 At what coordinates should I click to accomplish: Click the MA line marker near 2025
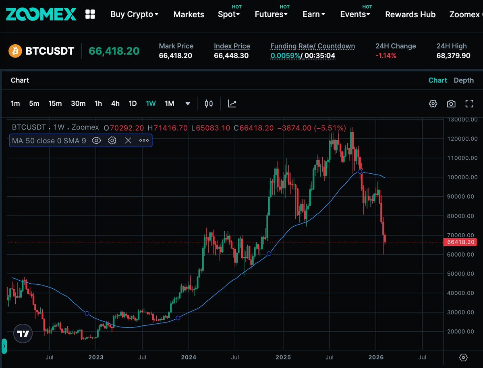[x=269, y=254]
